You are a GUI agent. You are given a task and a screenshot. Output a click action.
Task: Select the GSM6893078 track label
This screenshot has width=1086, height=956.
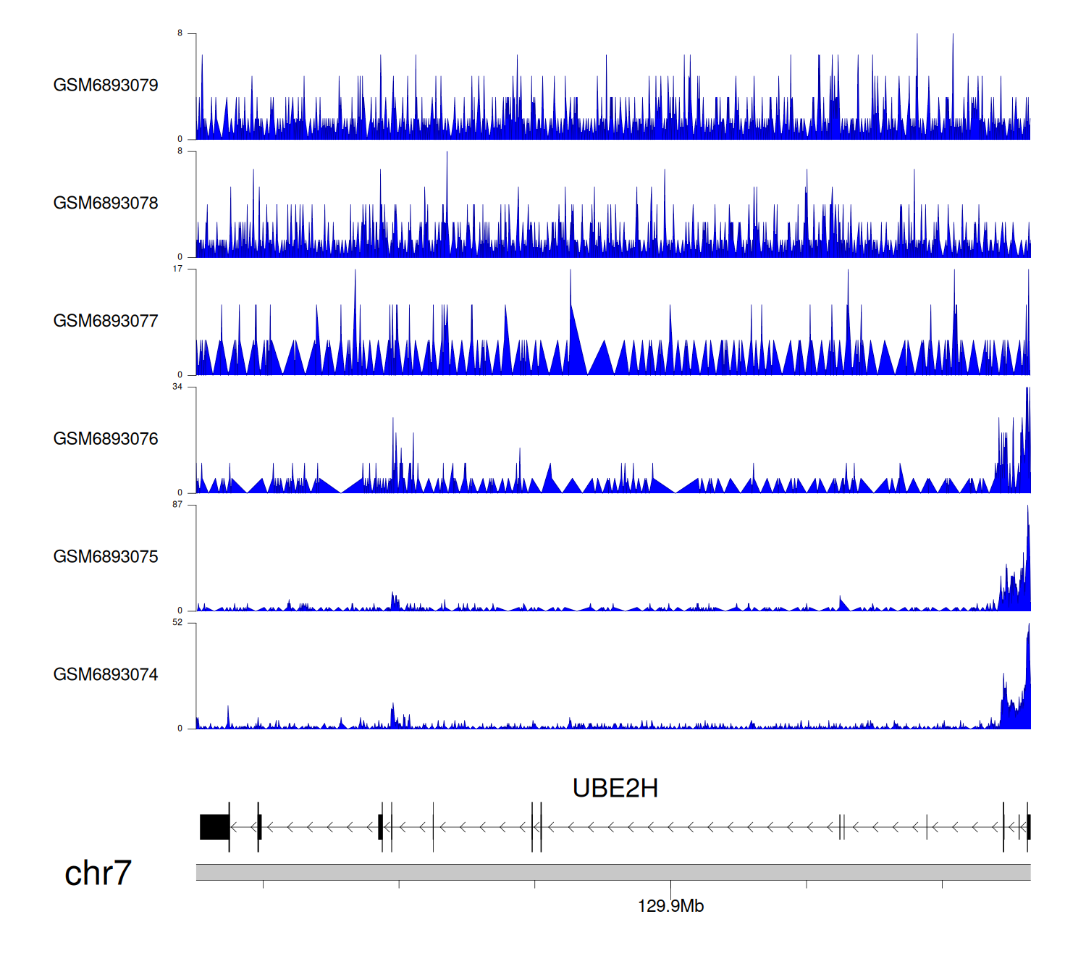click(x=106, y=204)
